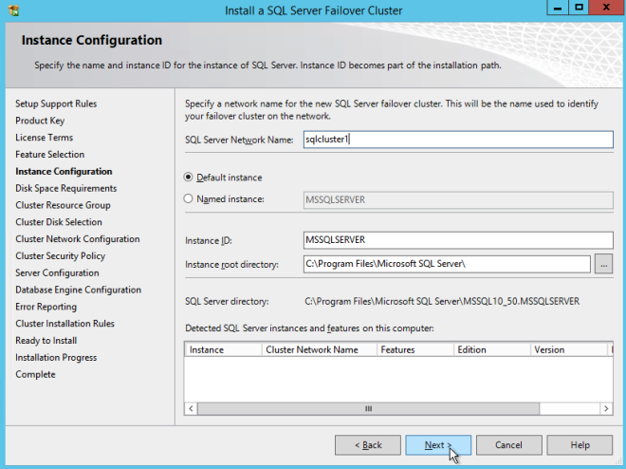Viewport: 626px width, 469px height.
Task: Select Cluster Installation Rules step
Action: [64, 323]
